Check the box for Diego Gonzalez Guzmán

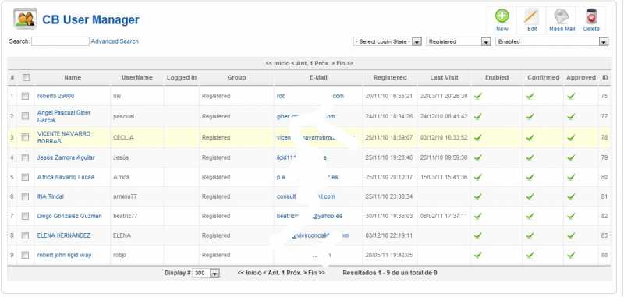point(25,216)
